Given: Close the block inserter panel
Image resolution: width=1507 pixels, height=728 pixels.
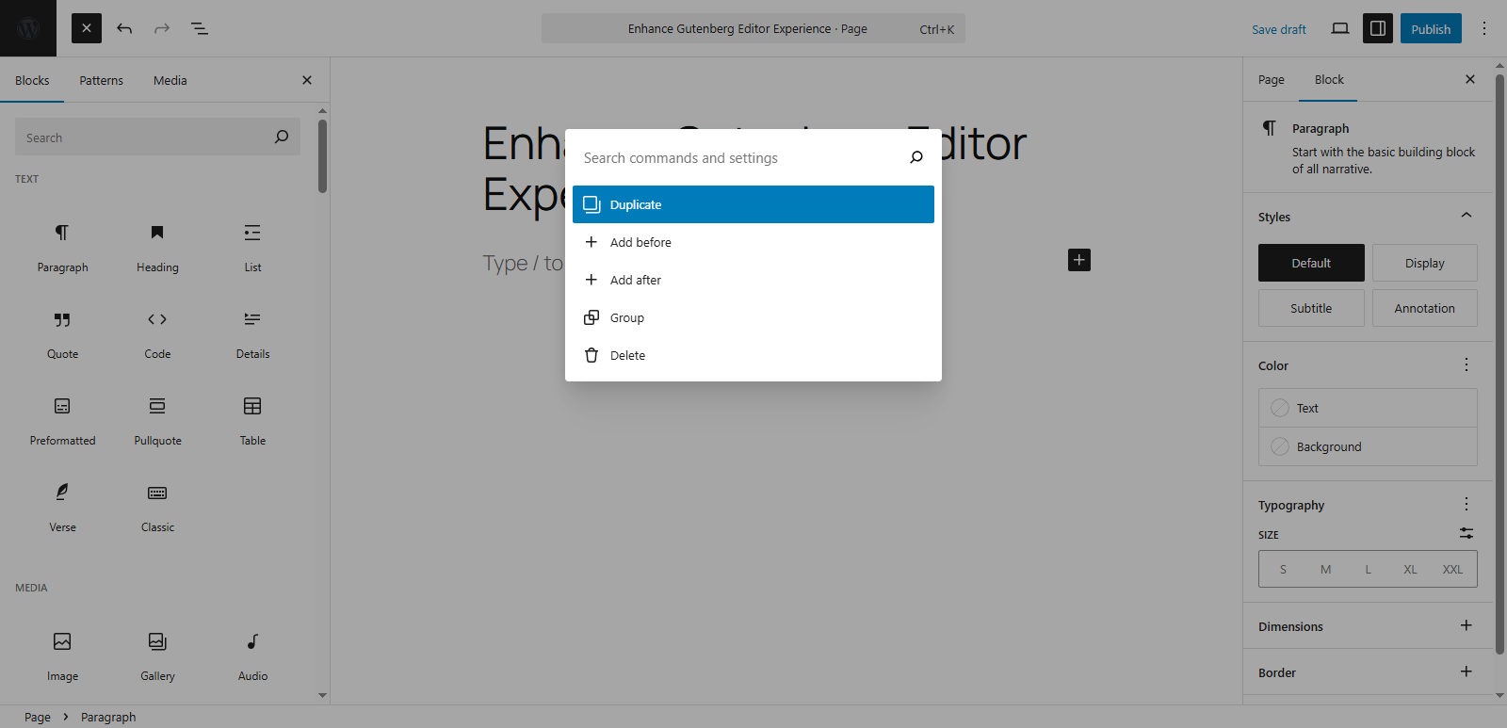Looking at the screenshot, I should click(307, 80).
